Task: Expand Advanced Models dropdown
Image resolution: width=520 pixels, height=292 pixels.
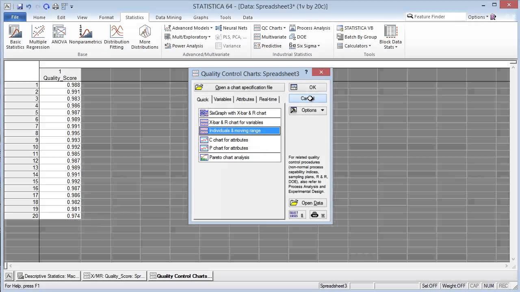Action: click(x=188, y=28)
